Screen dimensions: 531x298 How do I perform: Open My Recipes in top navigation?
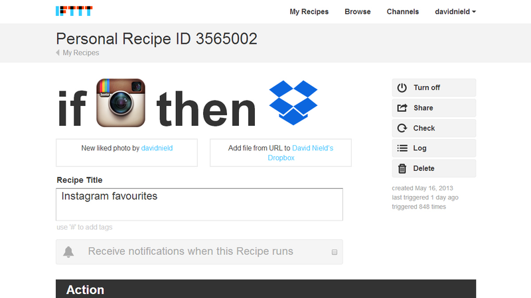click(x=309, y=11)
